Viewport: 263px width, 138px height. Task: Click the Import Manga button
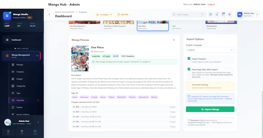210,109
